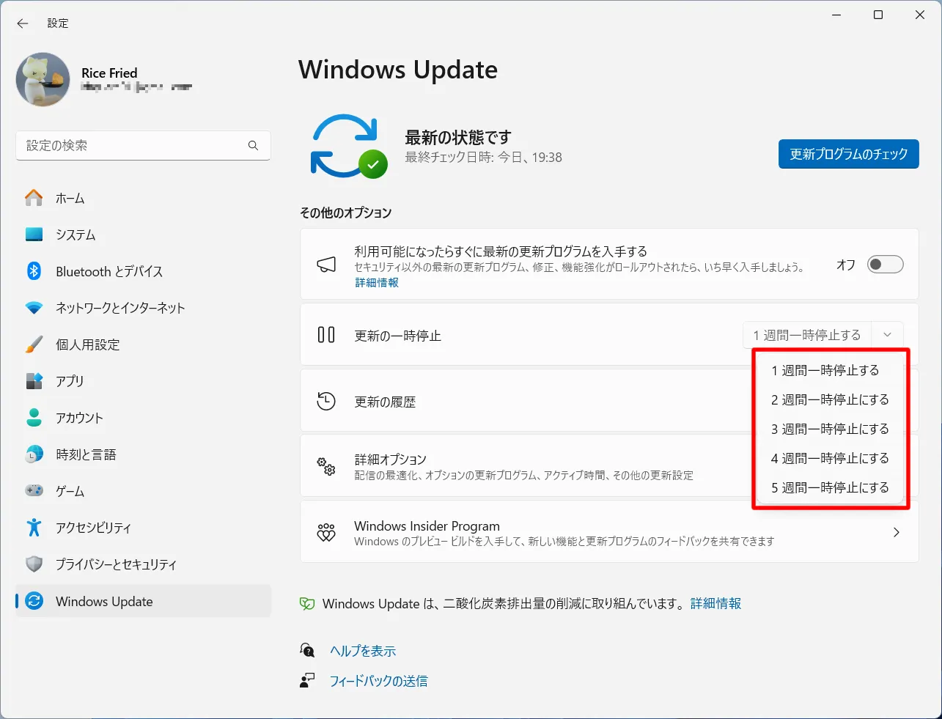The width and height of the screenshot is (942, 719).
Task: Click the フィードバックの送信 person icon
Action: point(307,680)
